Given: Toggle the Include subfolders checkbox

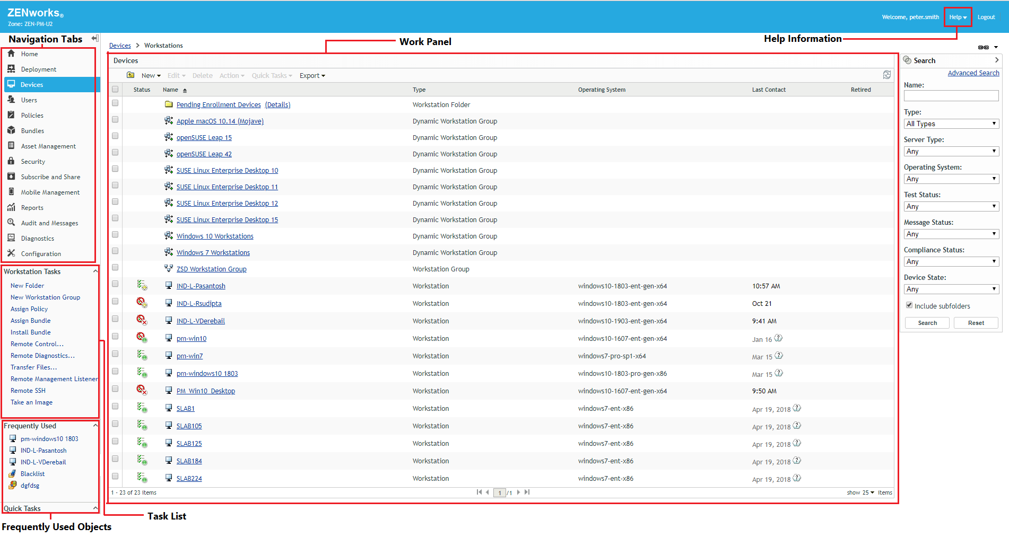Looking at the screenshot, I should click(x=909, y=305).
